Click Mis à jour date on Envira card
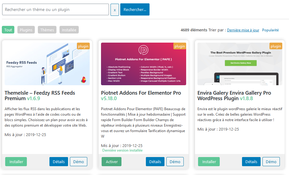The height and width of the screenshot is (175, 289). coord(218,129)
